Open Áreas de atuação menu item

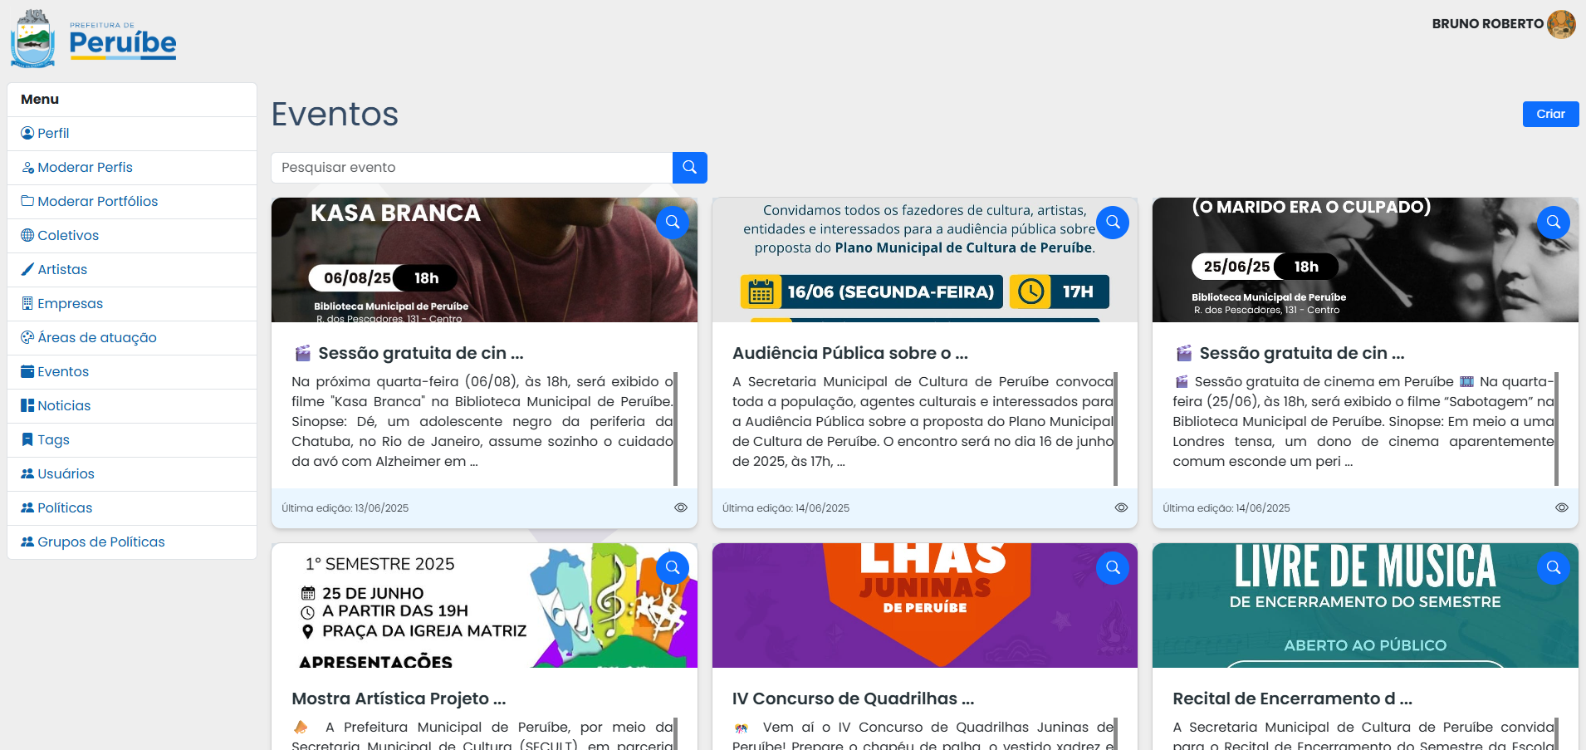point(132,338)
